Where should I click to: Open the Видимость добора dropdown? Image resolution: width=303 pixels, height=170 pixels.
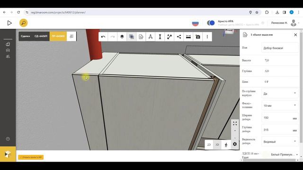tap(280, 142)
